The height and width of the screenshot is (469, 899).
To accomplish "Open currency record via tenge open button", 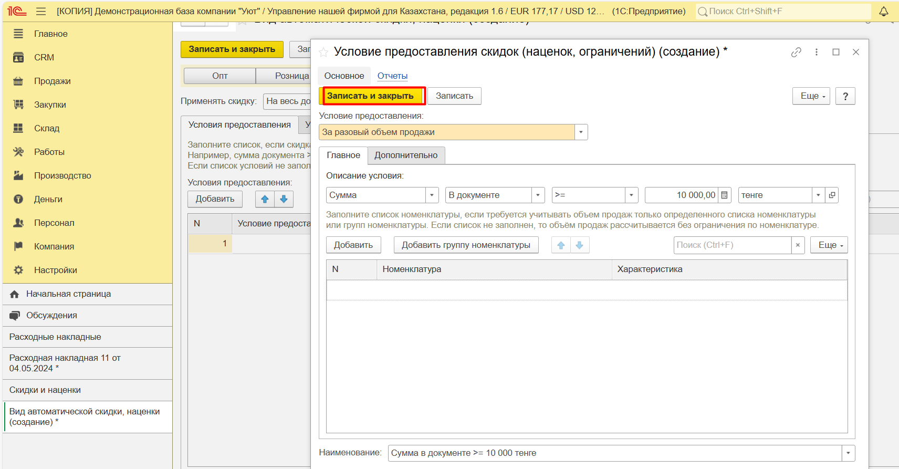I will 832,195.
